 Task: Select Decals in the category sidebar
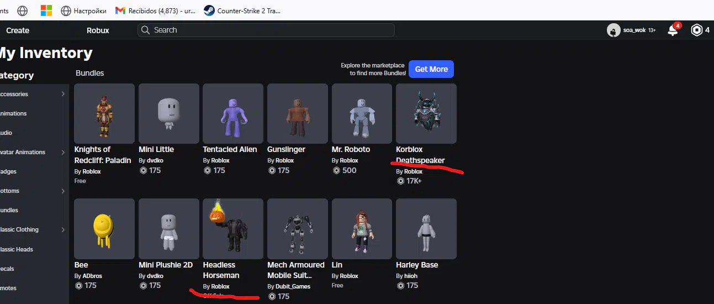tap(7, 269)
